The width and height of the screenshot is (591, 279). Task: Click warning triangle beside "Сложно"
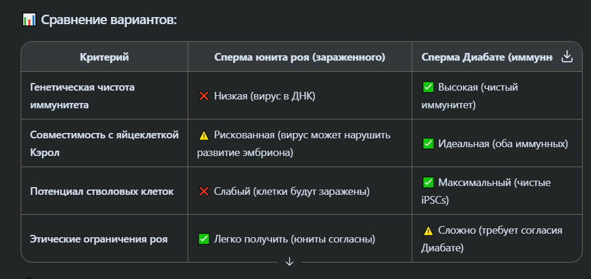tap(428, 230)
